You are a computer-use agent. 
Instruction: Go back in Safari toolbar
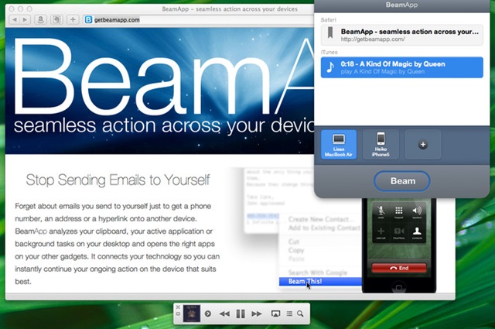[x=15, y=19]
